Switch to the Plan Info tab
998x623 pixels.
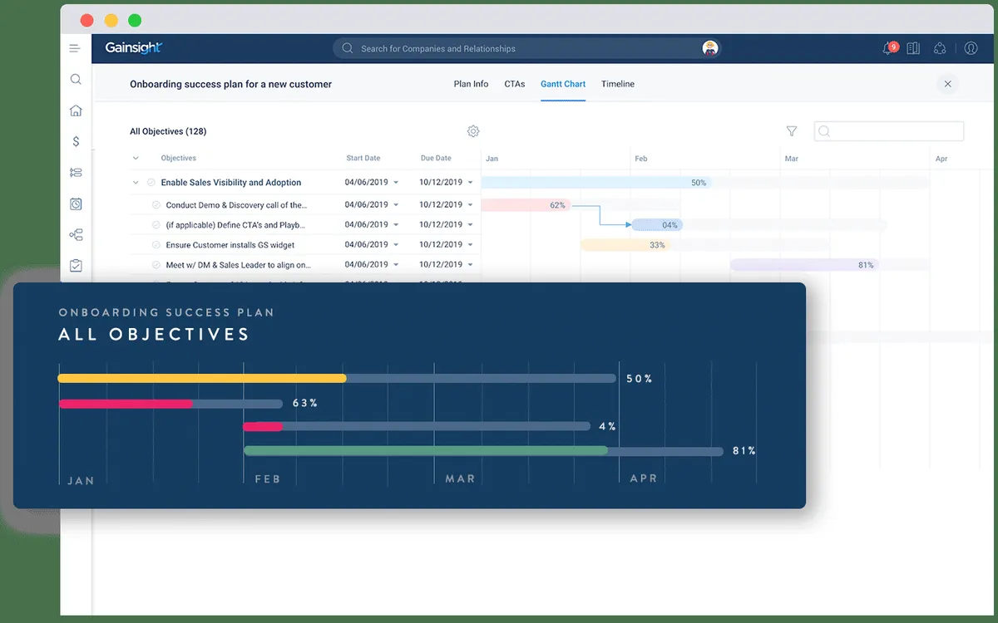pyautogui.click(x=471, y=84)
